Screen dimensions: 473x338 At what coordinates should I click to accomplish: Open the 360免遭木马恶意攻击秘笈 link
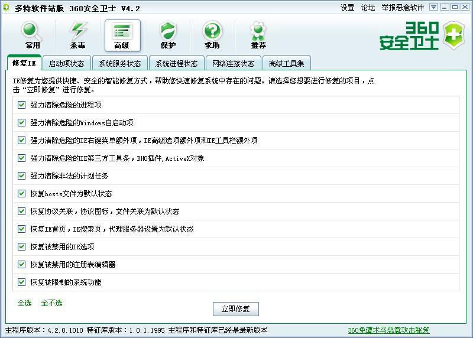pyautogui.click(x=388, y=330)
